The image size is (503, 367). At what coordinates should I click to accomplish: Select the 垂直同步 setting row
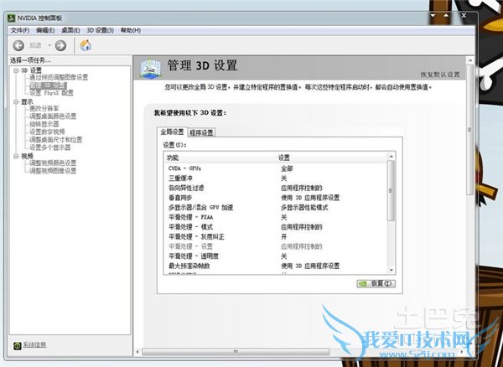coord(275,198)
